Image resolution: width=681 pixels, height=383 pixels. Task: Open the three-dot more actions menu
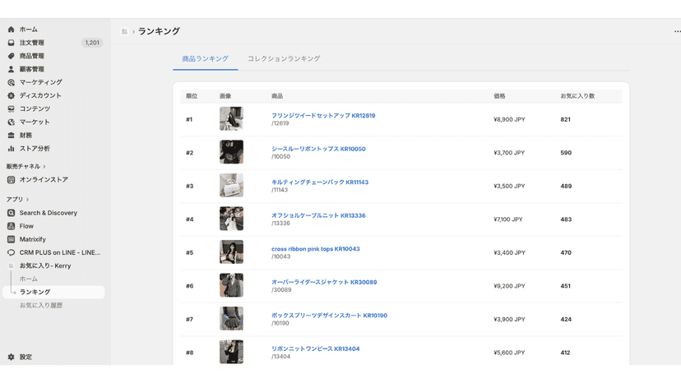(677, 31)
